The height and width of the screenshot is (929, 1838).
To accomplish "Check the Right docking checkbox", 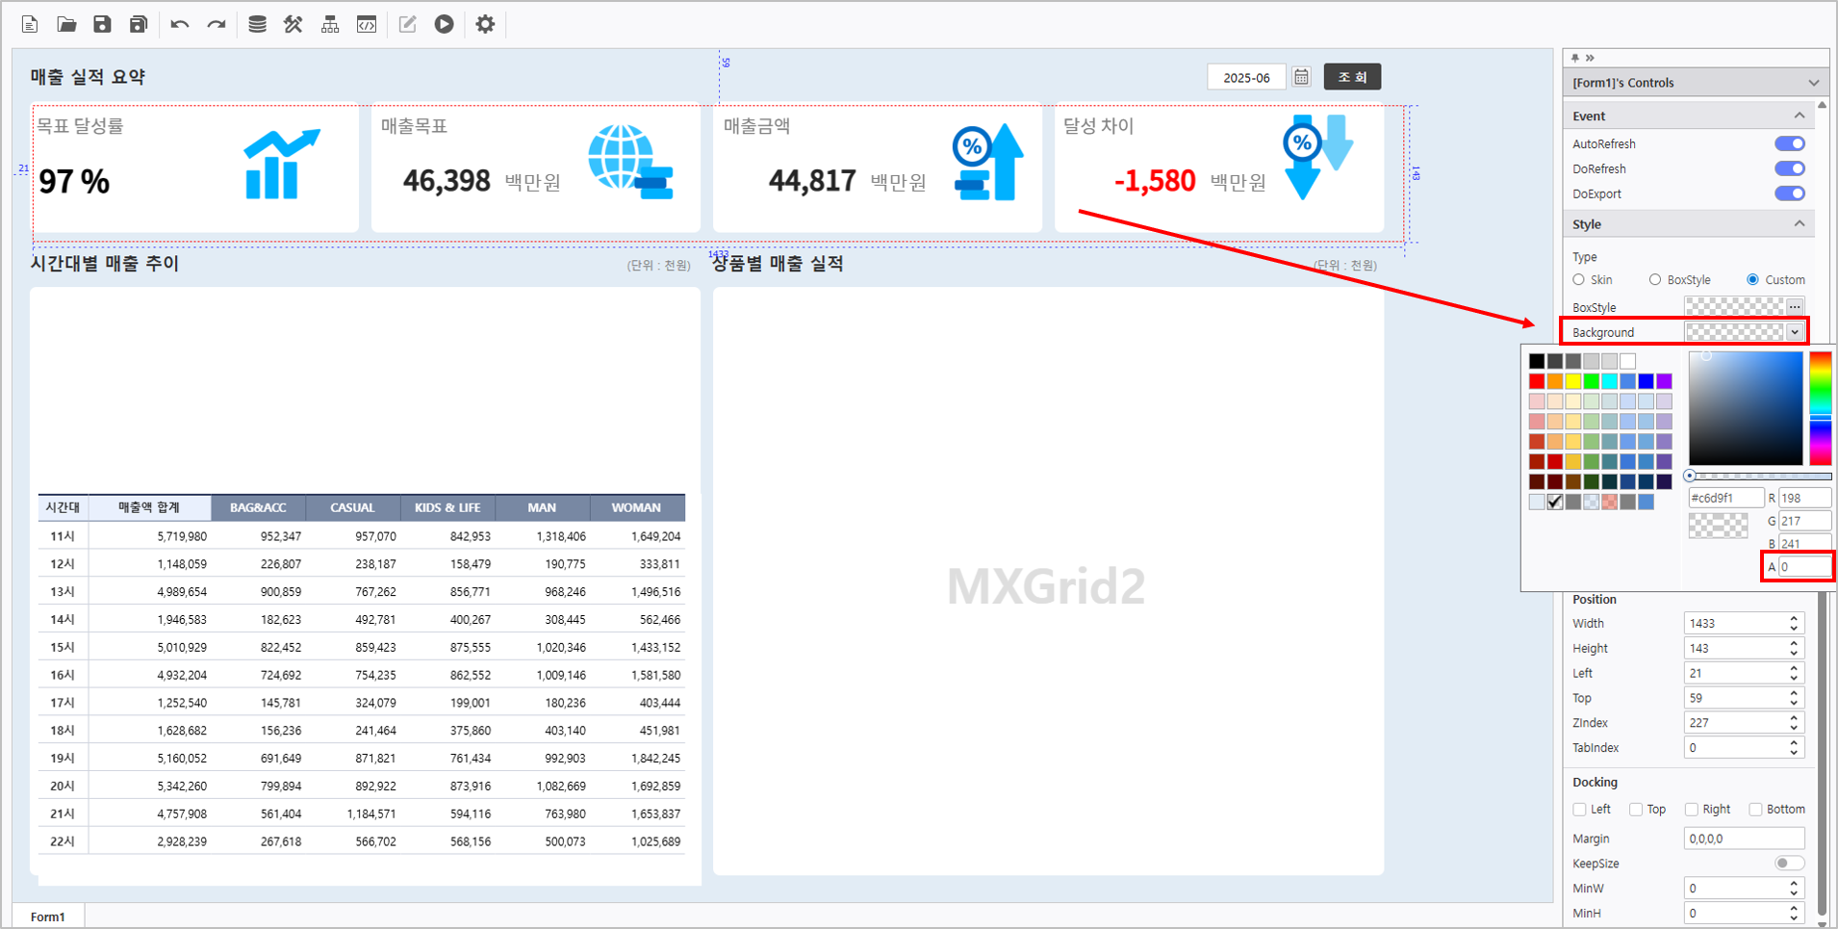I will (x=1691, y=810).
